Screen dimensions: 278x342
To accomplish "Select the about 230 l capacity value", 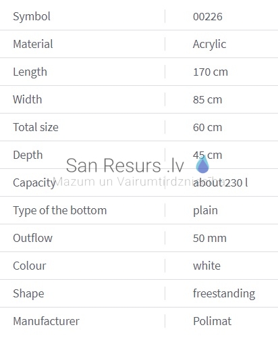I will tap(221, 182).
